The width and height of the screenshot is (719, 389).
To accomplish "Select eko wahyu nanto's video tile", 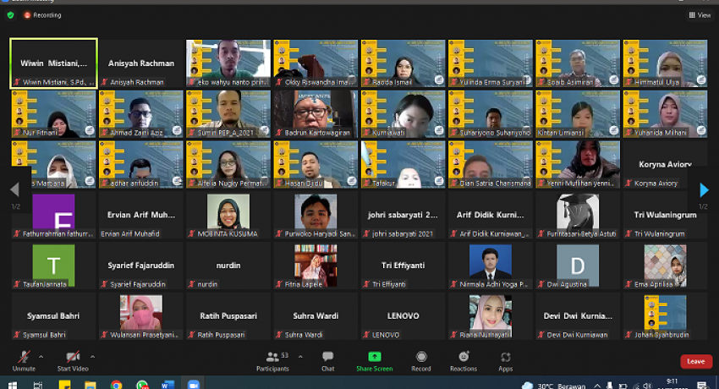I will click(x=228, y=63).
